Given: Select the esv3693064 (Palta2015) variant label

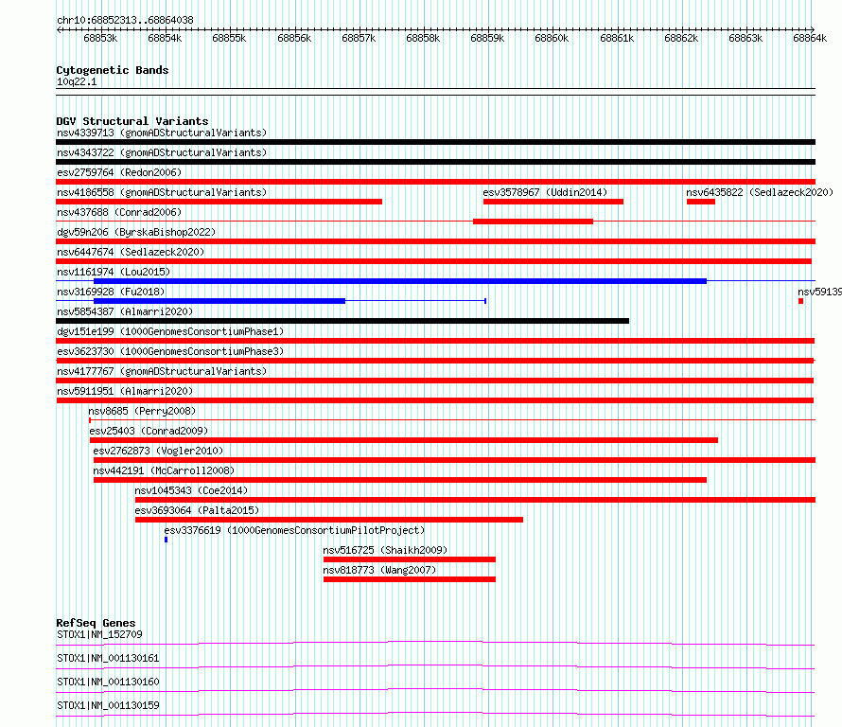Looking at the screenshot, I should point(197,510).
